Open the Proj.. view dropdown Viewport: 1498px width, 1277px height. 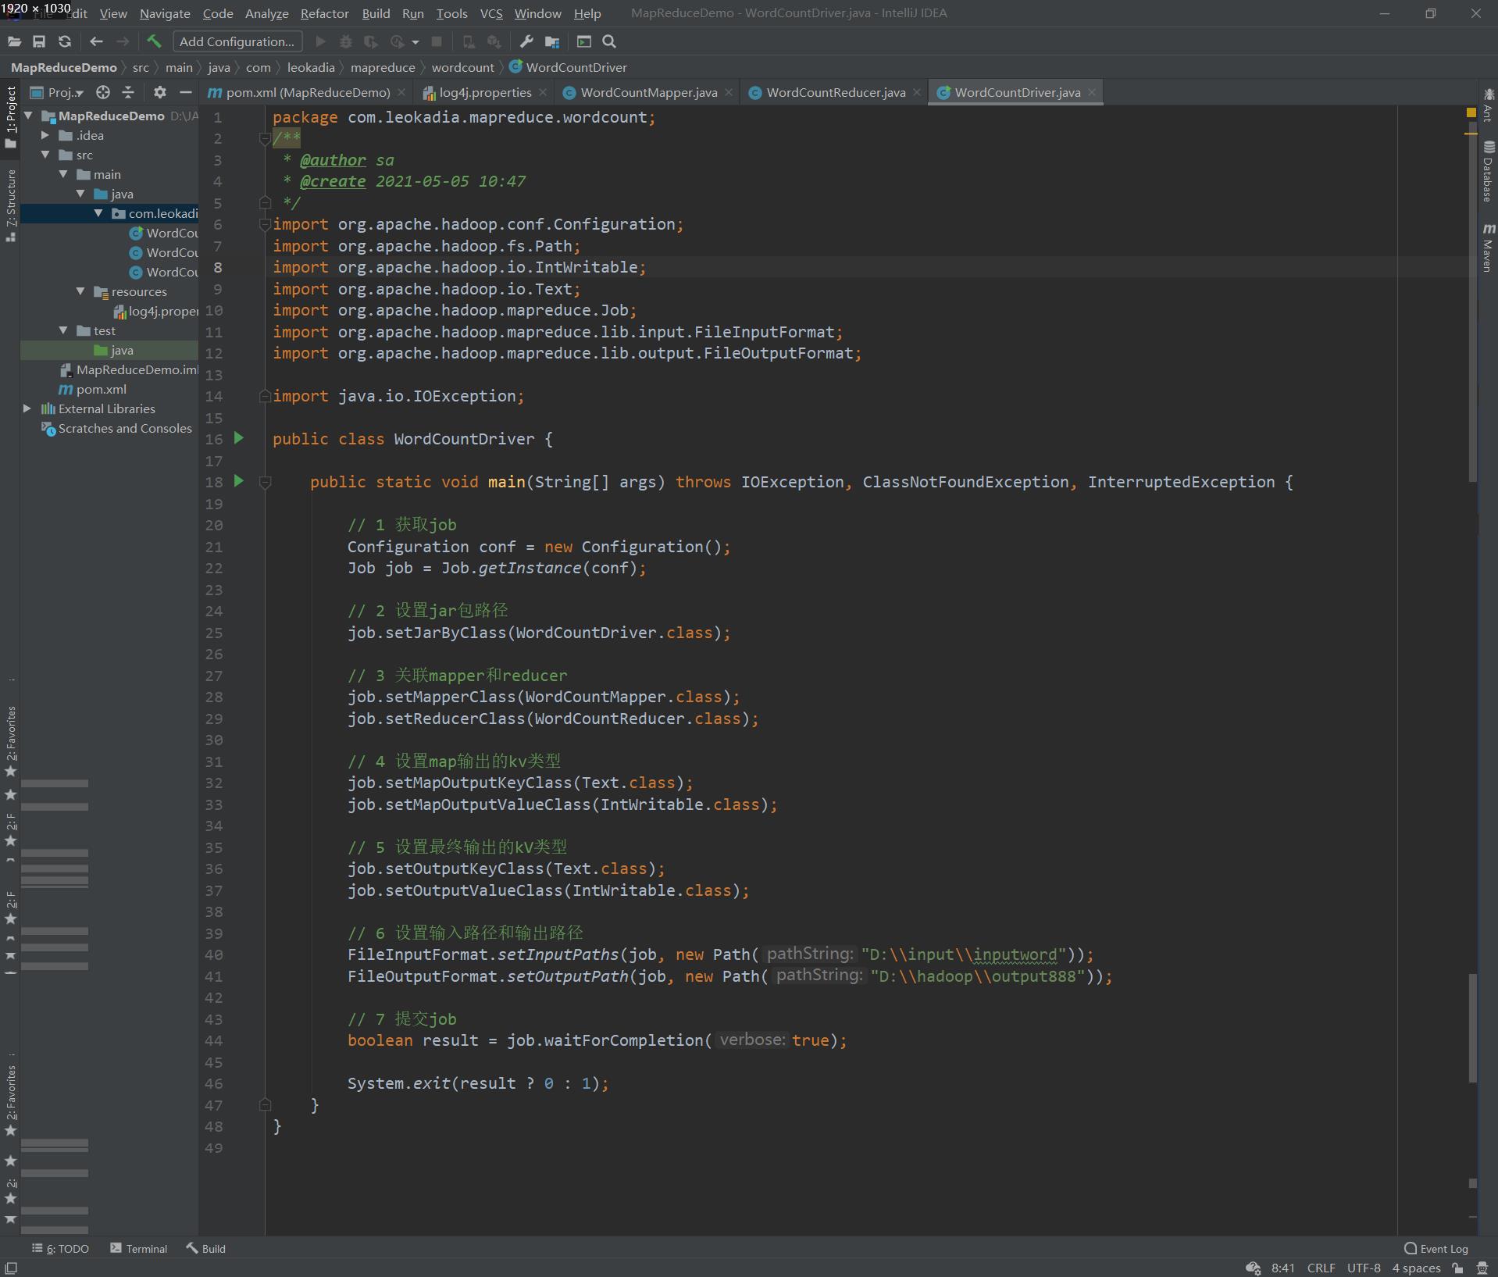click(58, 92)
